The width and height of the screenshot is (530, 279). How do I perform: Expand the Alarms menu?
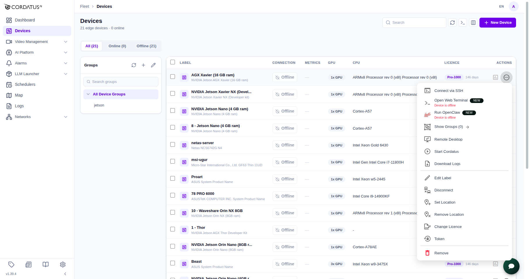pos(37,63)
